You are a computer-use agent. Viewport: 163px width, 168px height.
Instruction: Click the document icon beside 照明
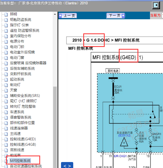(x=6, y=14)
